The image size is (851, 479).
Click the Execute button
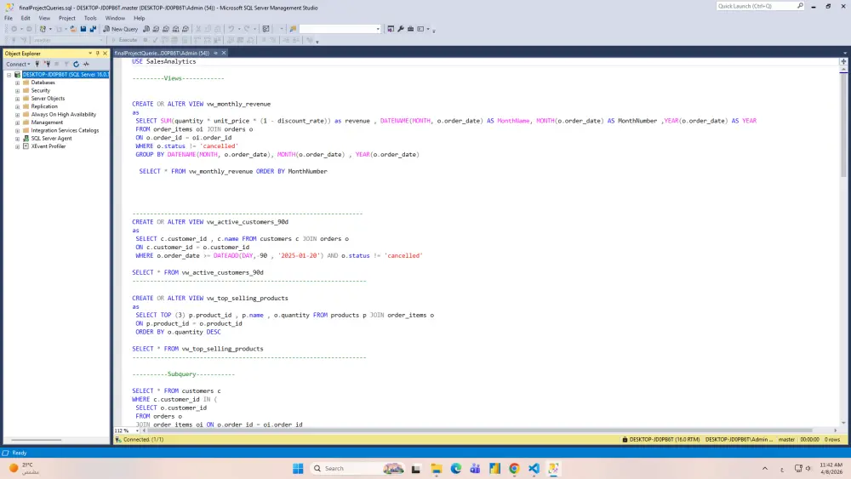(x=125, y=40)
